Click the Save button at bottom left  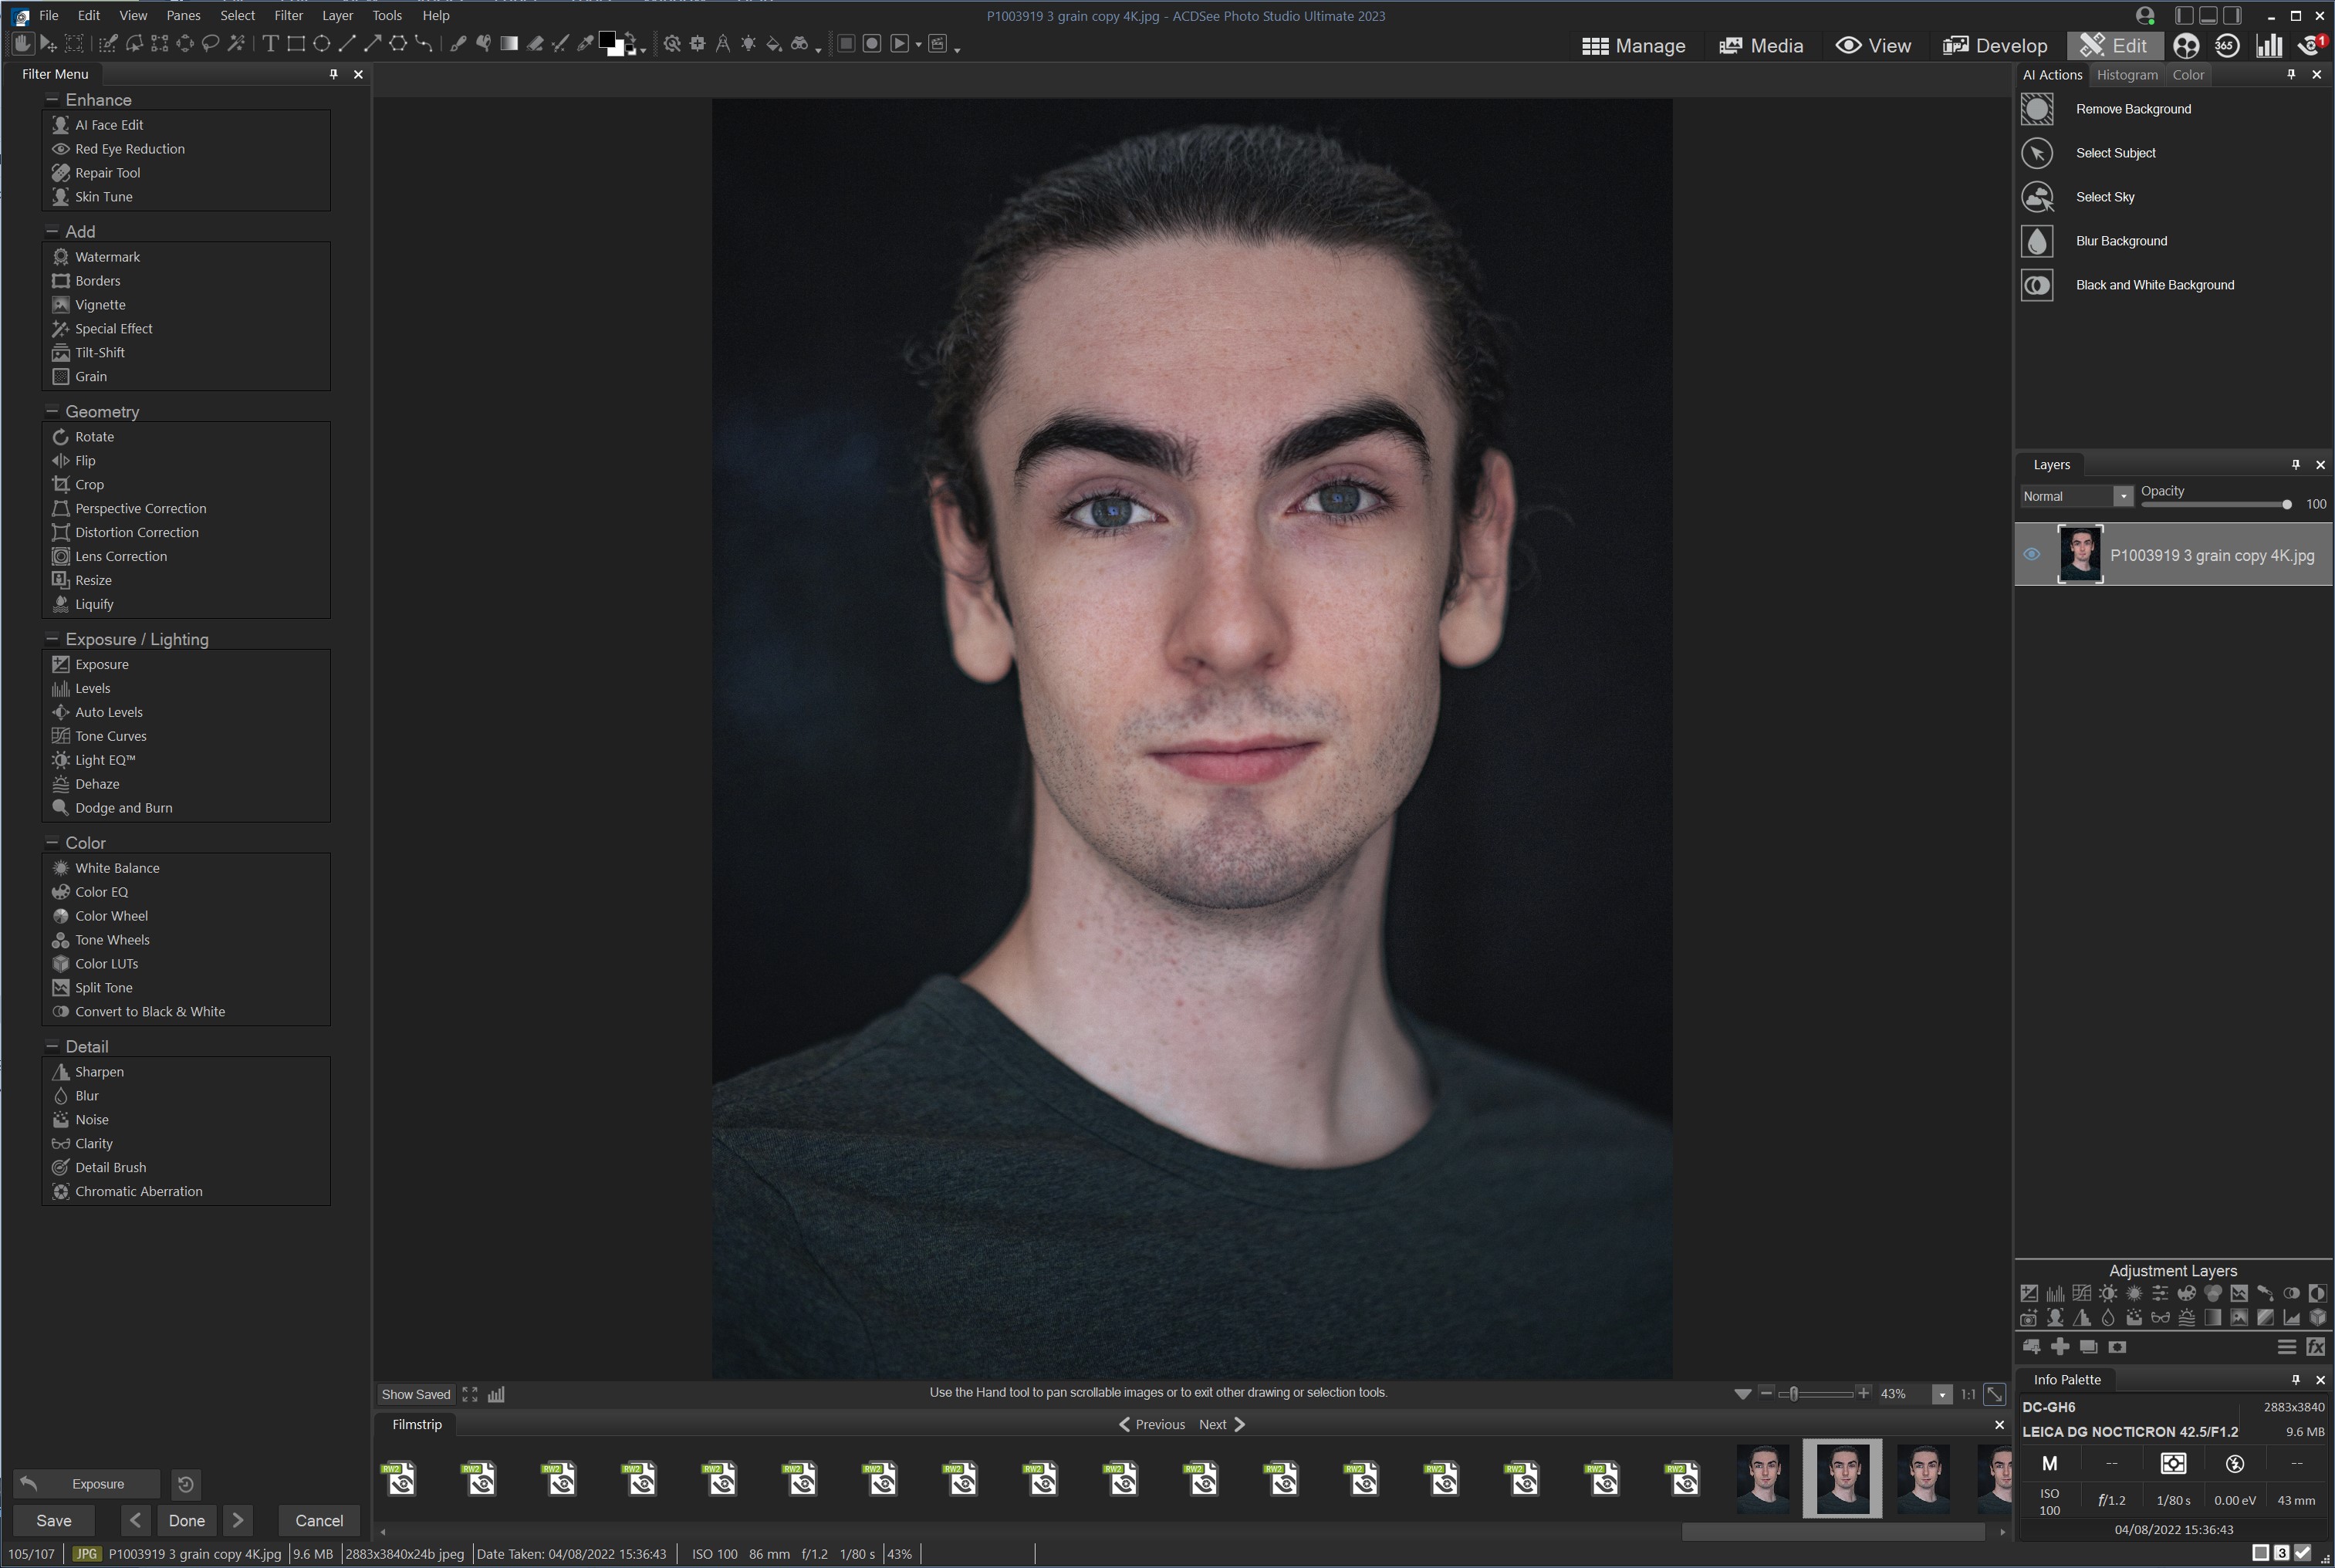point(52,1519)
